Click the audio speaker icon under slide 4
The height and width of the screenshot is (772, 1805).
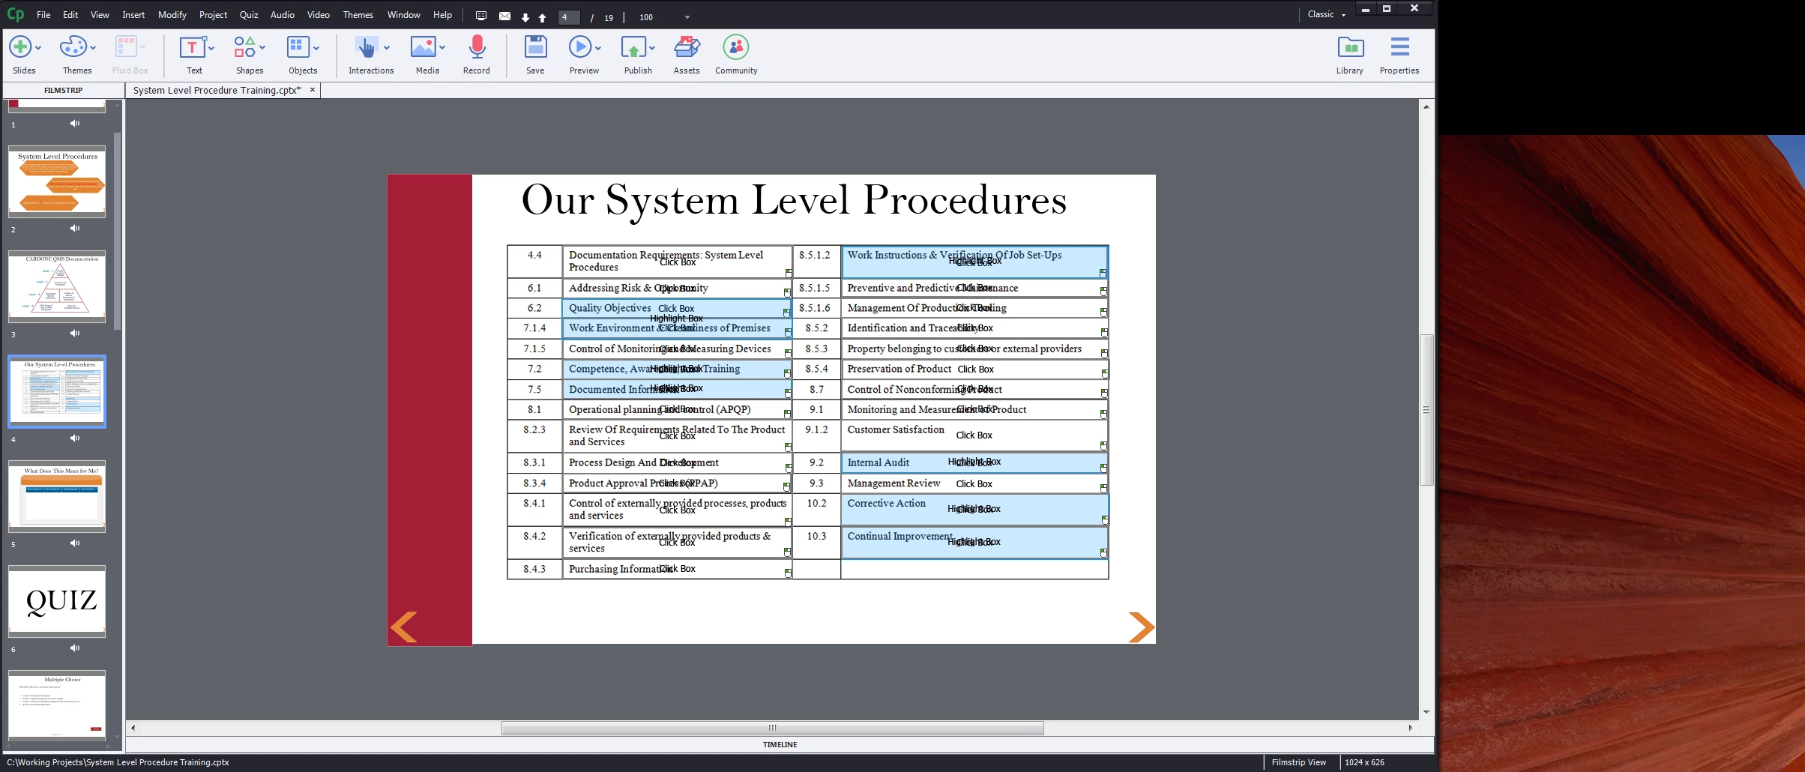pos(75,438)
